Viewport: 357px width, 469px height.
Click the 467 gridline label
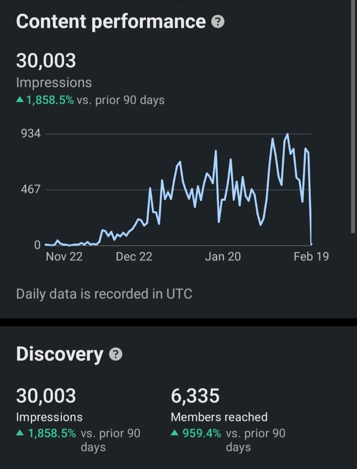click(x=30, y=190)
